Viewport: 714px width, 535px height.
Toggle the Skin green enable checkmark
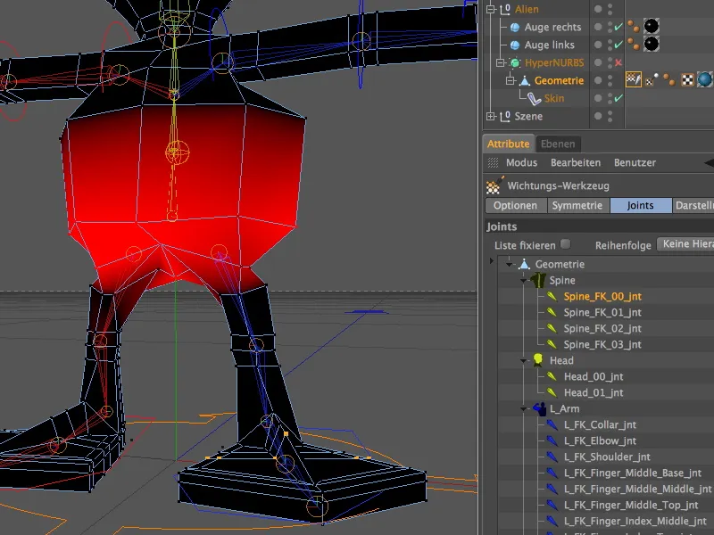point(619,98)
